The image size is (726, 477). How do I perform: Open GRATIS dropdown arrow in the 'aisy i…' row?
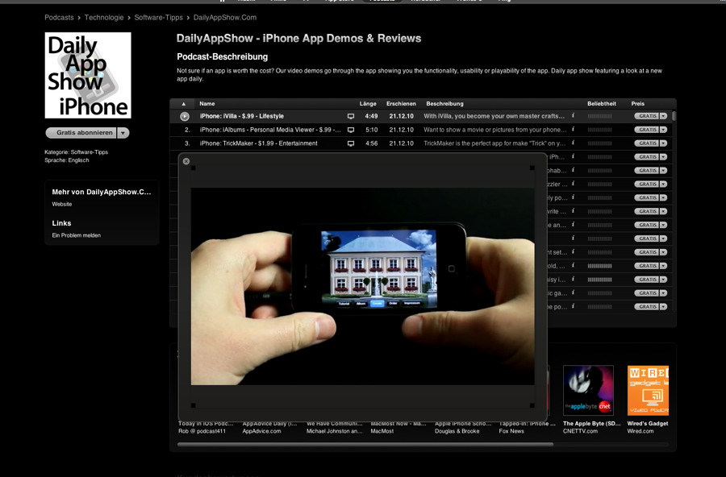point(664,280)
